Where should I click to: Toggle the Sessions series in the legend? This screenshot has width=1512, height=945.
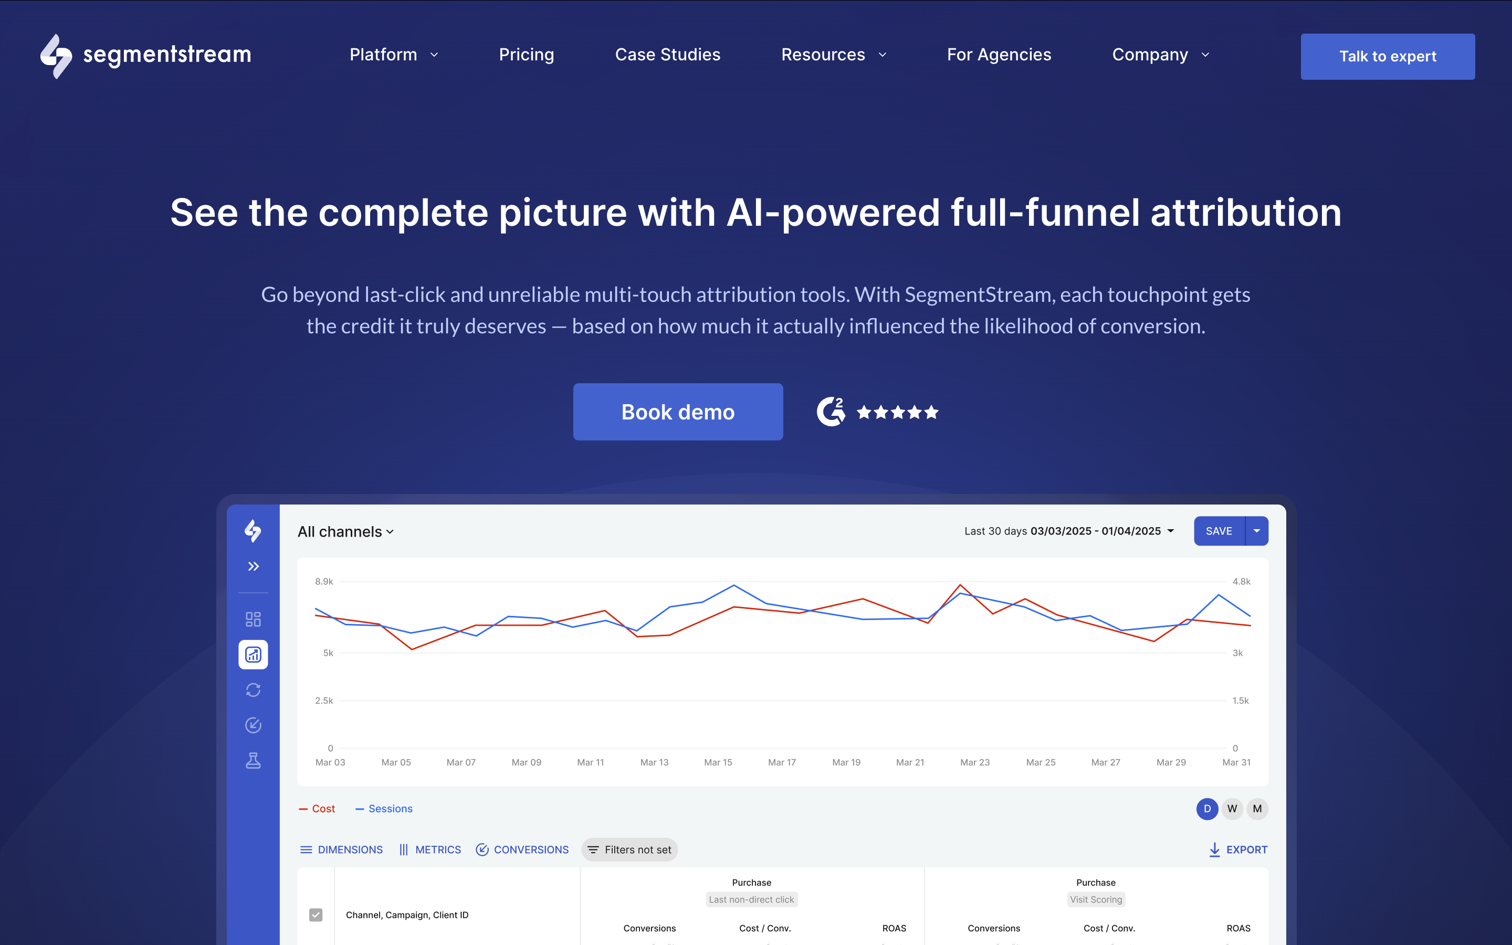point(384,808)
